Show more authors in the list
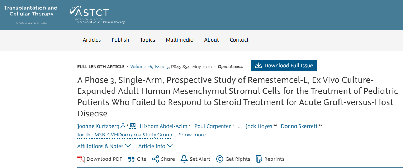The width and height of the screenshot is (403, 168). click(192, 135)
